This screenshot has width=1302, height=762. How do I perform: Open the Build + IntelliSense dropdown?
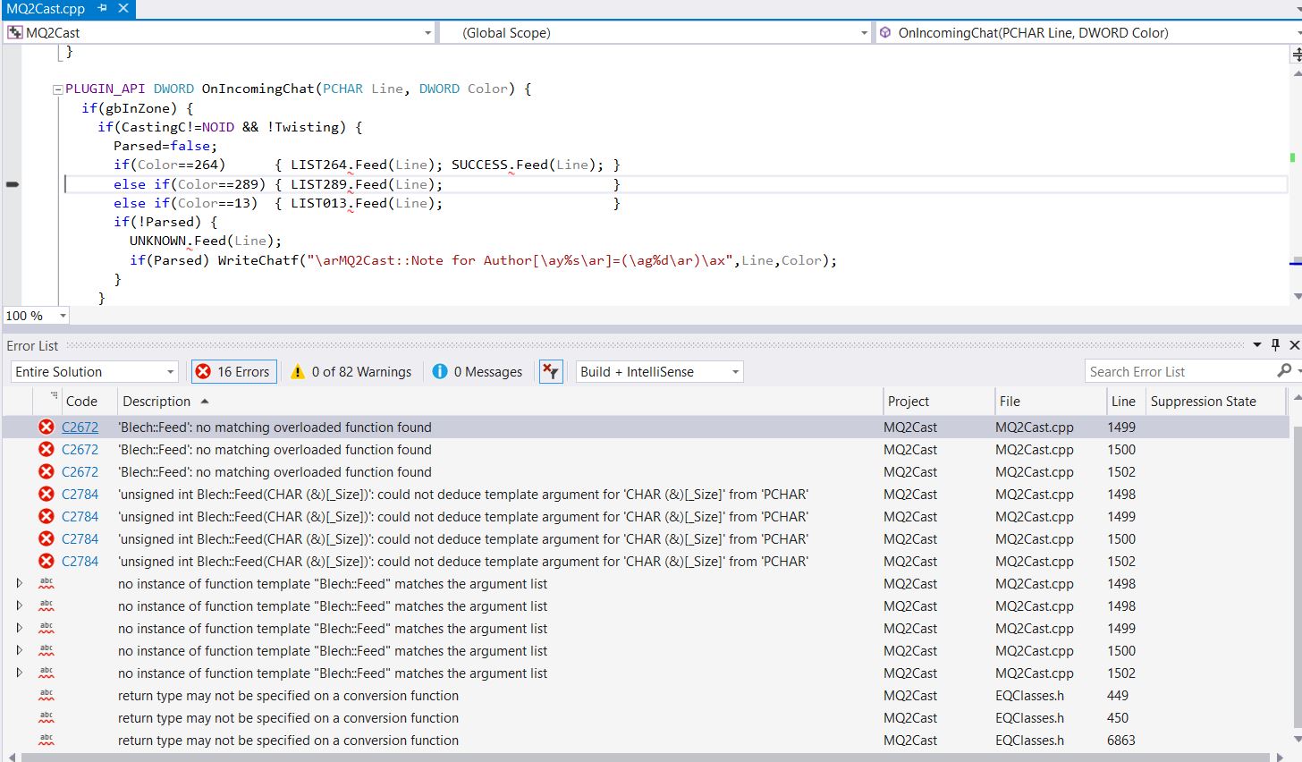pyautogui.click(x=659, y=372)
